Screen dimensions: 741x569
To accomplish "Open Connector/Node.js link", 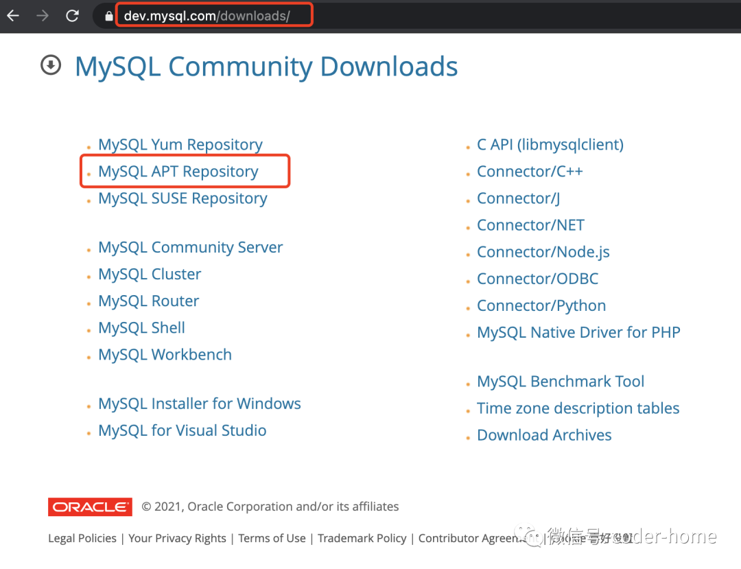I will tap(543, 253).
